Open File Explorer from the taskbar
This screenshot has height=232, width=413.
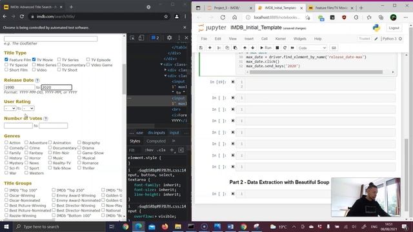click(178, 226)
